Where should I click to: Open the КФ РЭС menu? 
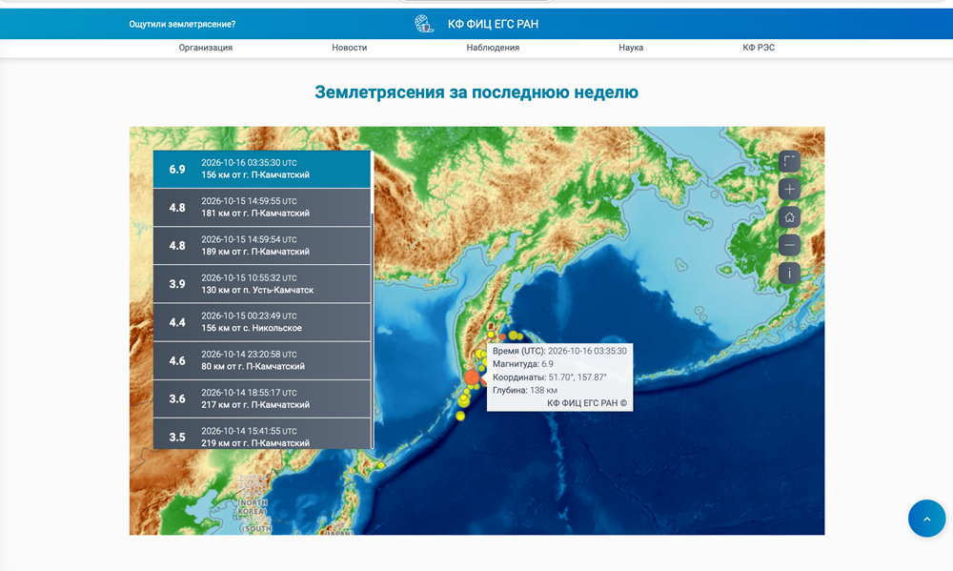click(x=759, y=48)
